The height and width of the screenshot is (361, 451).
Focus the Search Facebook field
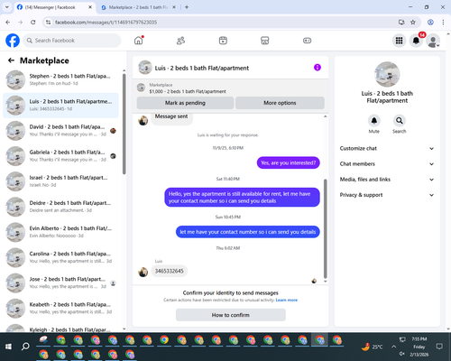(x=72, y=41)
